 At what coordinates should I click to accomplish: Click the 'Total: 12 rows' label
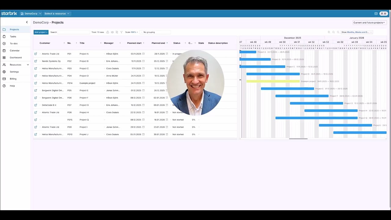pos(98,32)
